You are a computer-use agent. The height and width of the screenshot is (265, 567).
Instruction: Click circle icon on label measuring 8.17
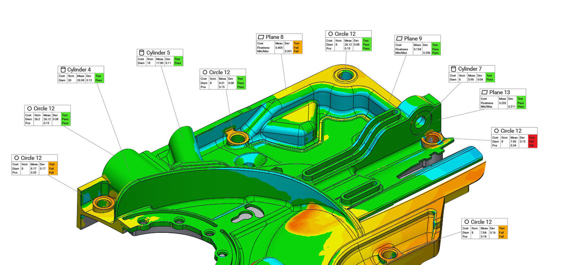[x=17, y=158]
